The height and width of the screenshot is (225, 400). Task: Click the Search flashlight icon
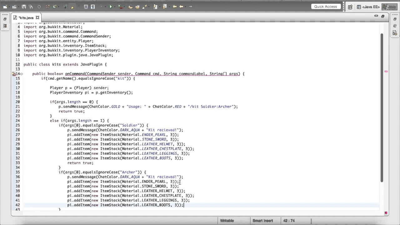[x=145, y=7]
